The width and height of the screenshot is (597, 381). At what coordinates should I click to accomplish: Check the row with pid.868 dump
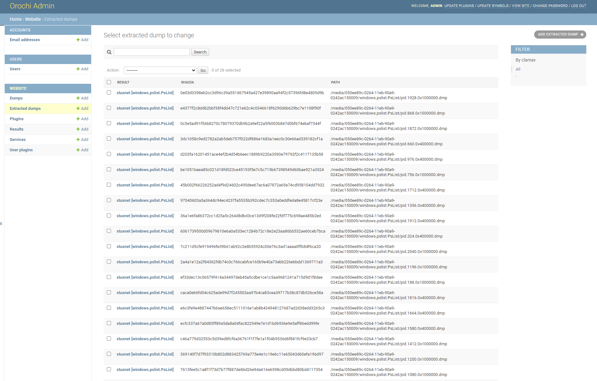click(109, 108)
